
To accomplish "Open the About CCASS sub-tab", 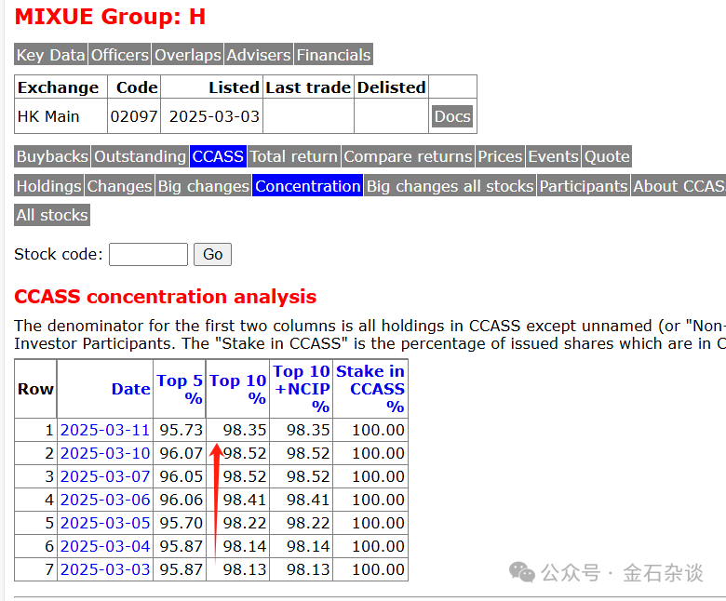I will (679, 186).
